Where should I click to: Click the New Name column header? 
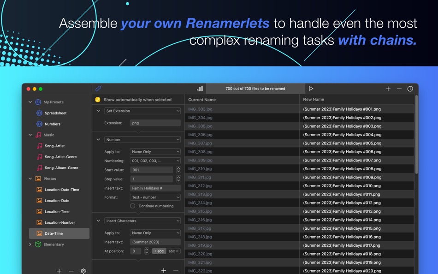coord(312,99)
